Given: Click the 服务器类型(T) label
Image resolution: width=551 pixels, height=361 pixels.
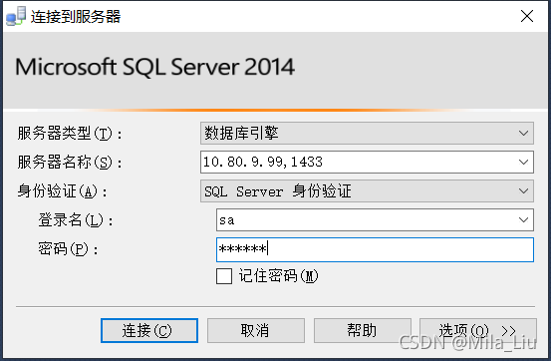Looking at the screenshot, I should [x=70, y=134].
